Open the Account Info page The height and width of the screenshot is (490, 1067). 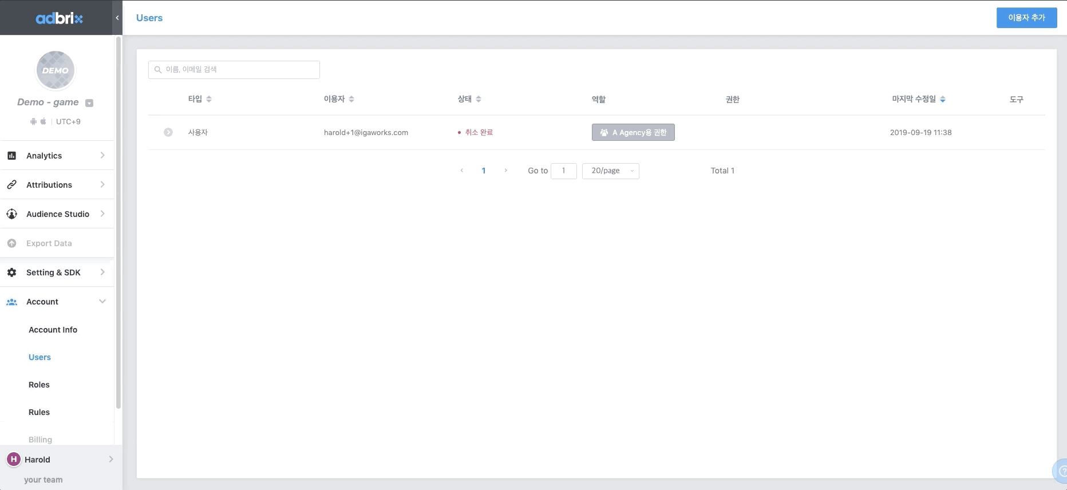click(x=53, y=330)
